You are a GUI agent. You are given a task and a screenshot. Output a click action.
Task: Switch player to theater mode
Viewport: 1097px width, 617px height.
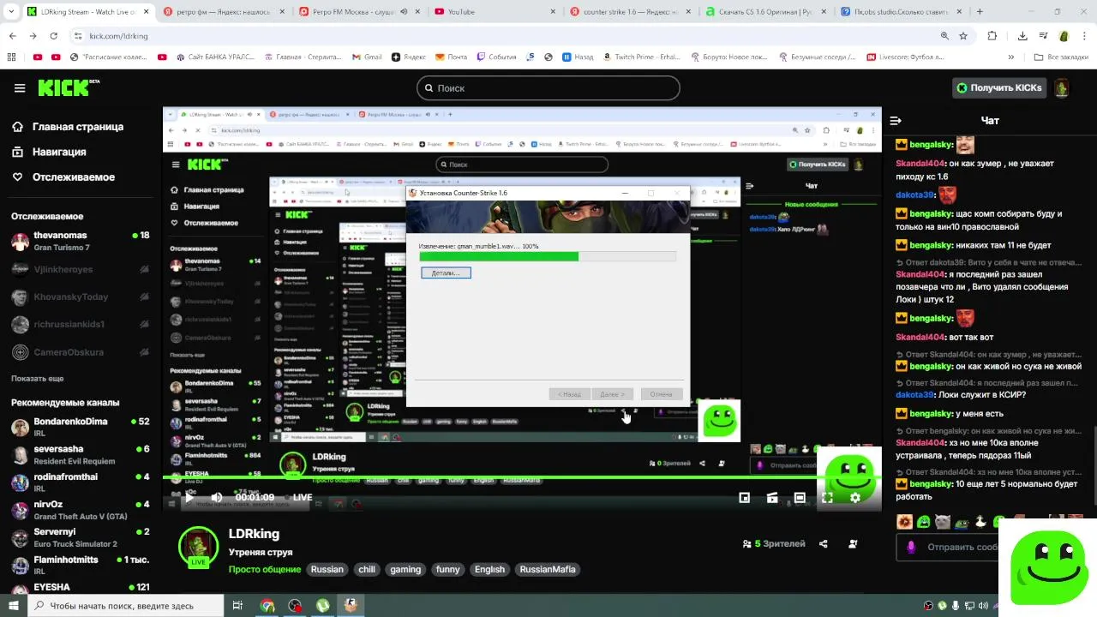pyautogui.click(x=800, y=497)
